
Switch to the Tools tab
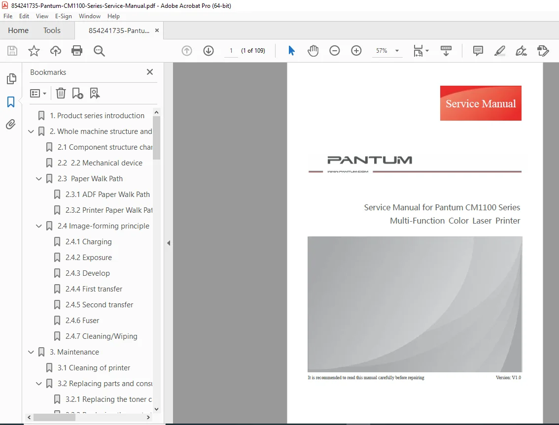52,30
